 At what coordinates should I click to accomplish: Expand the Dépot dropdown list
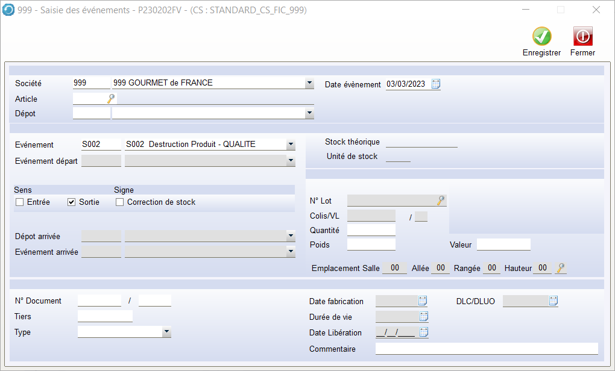[x=309, y=113]
